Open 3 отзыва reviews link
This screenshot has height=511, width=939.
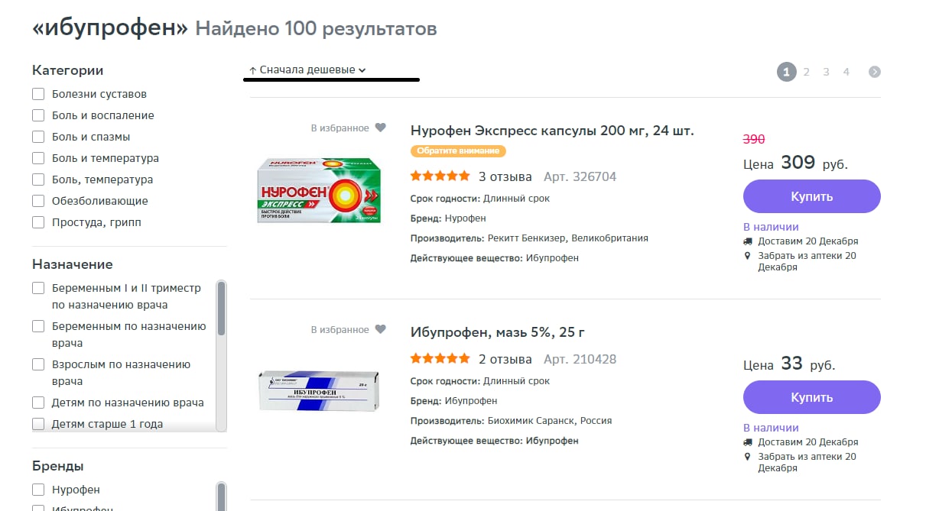point(505,176)
